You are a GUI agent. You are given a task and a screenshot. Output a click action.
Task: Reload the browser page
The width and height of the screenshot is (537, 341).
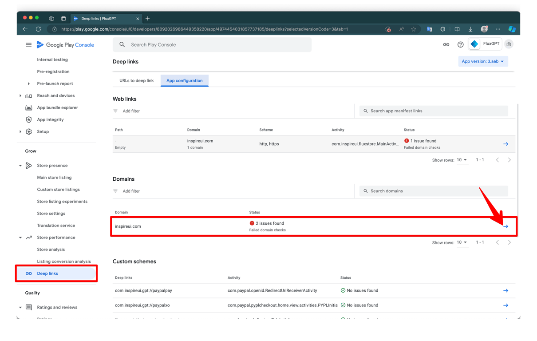click(38, 29)
